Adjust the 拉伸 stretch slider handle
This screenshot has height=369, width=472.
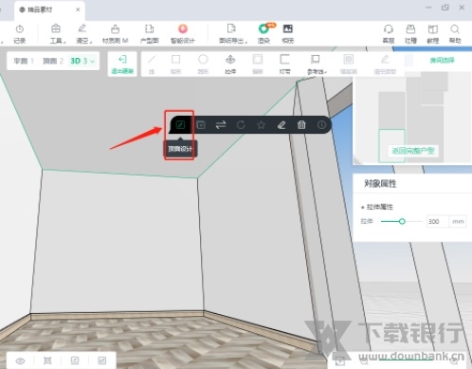(402, 221)
